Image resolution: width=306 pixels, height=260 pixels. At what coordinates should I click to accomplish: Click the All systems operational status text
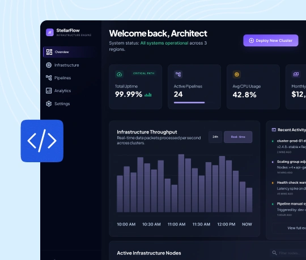coord(164,43)
